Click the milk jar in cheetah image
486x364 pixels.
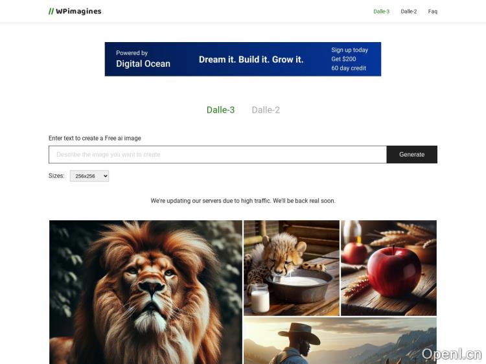260,298
